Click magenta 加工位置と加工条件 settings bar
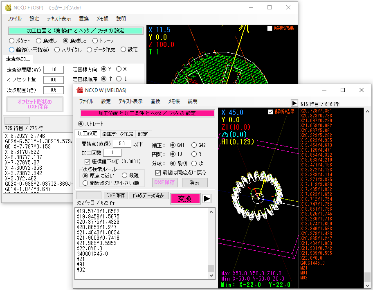 pyautogui.click(x=147, y=113)
